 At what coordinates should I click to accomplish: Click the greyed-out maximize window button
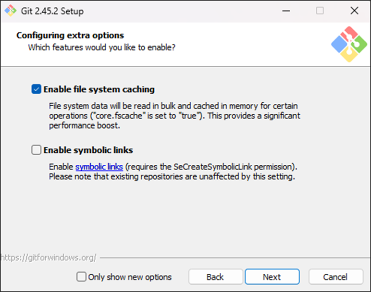click(320, 10)
